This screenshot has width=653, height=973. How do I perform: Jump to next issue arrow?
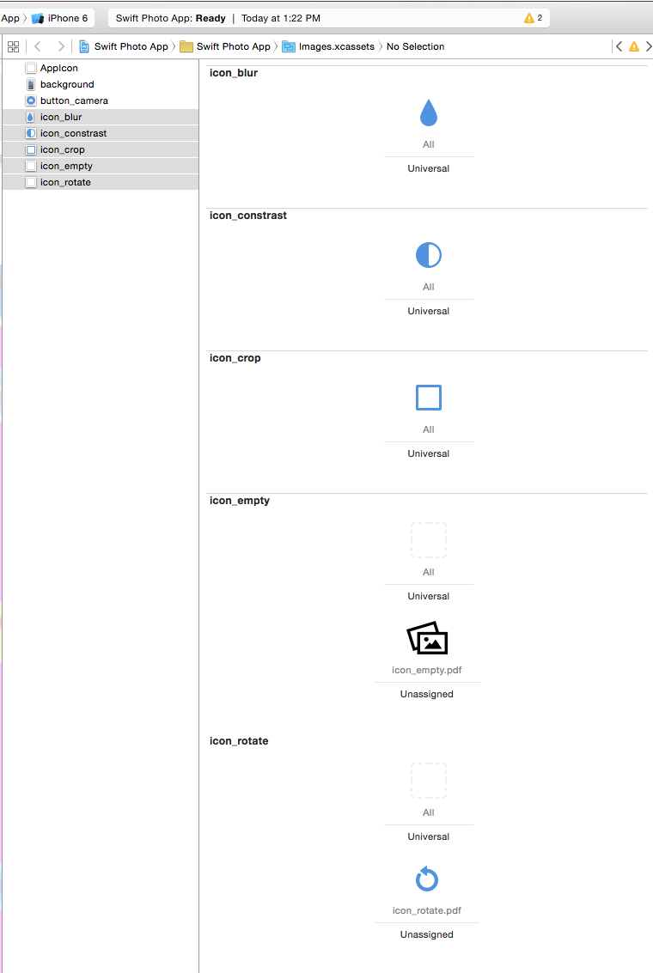click(649, 46)
